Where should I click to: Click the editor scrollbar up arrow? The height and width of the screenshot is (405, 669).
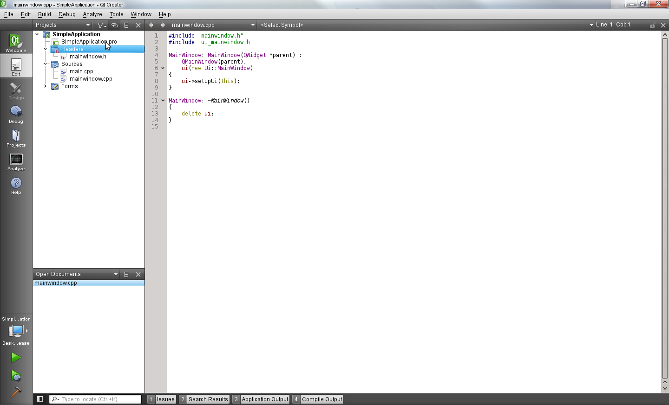[665, 35]
